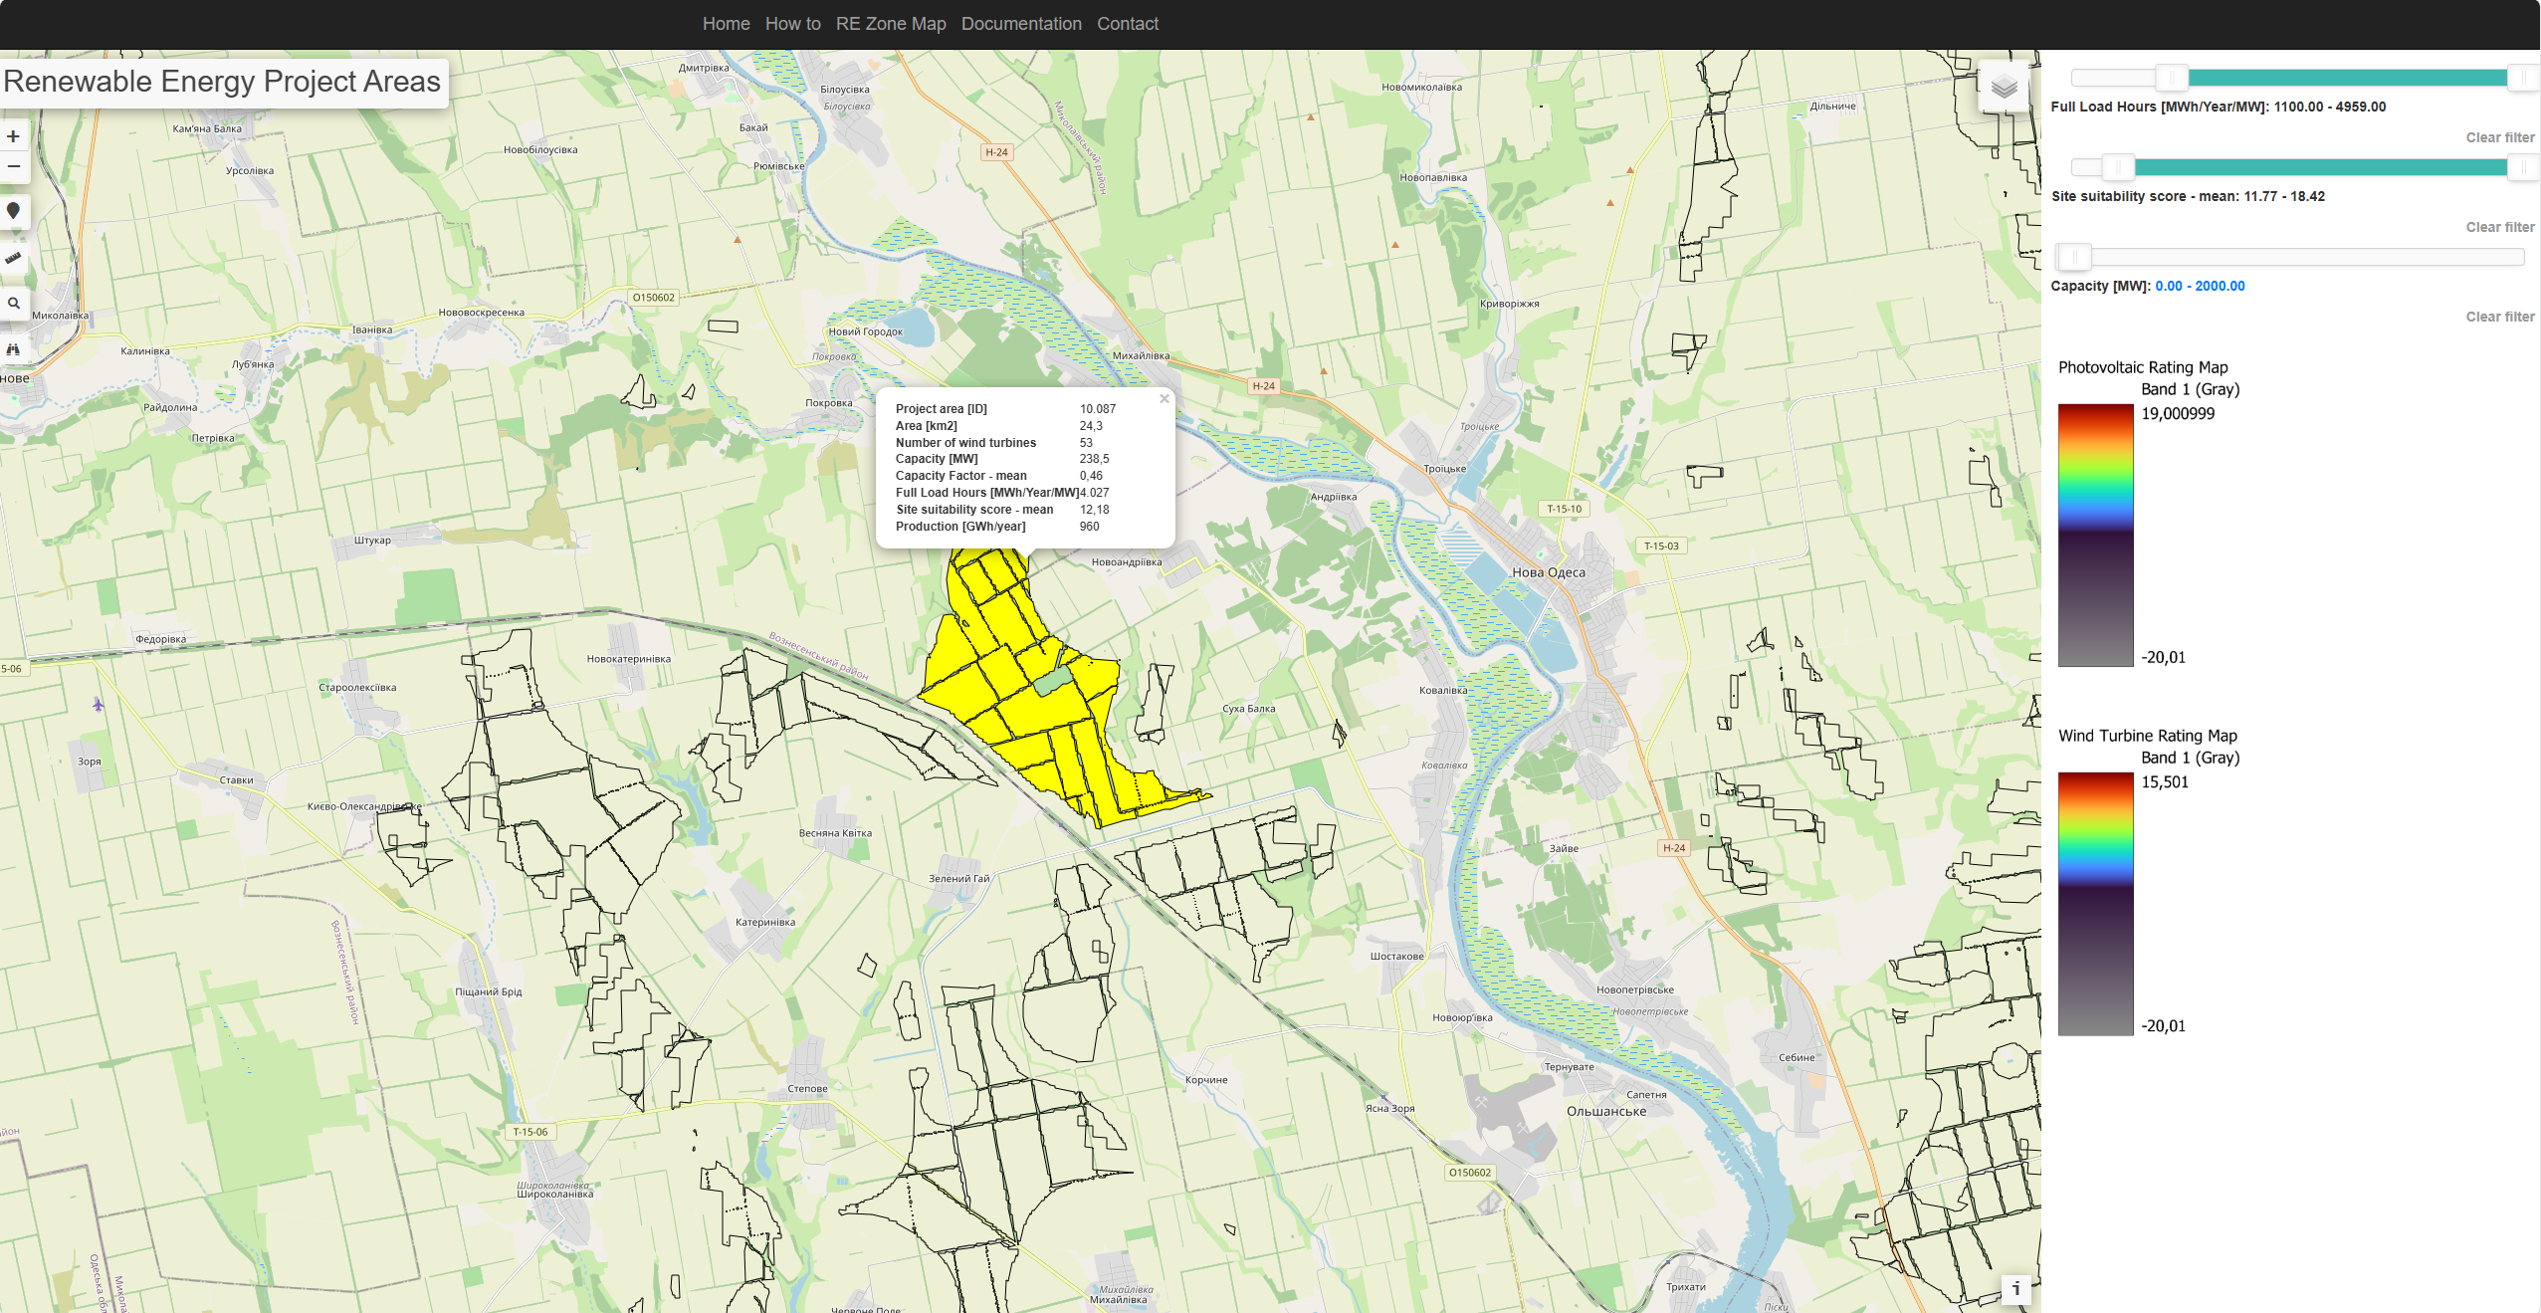Click the location marker tool icon
The height and width of the screenshot is (1313, 2541).
pyautogui.click(x=14, y=211)
